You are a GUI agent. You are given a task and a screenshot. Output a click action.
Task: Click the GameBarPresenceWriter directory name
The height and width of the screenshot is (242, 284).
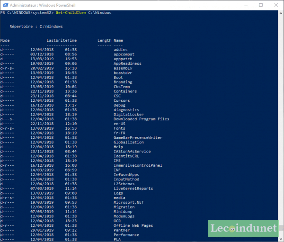(138, 138)
